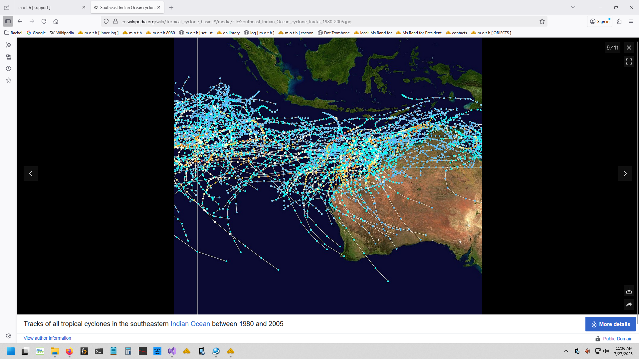Click the share arrow icon
Screen dimensions: 639x359
(629, 304)
